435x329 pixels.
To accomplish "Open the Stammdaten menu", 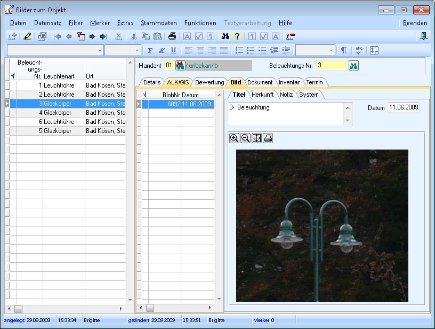I will coord(159,23).
